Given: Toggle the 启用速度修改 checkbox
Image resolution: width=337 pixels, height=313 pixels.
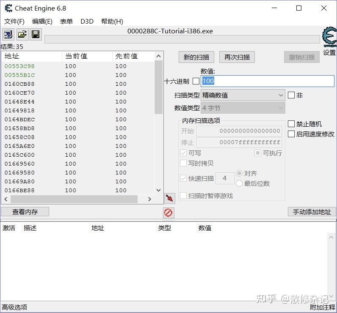Looking at the screenshot, I should coord(291,134).
